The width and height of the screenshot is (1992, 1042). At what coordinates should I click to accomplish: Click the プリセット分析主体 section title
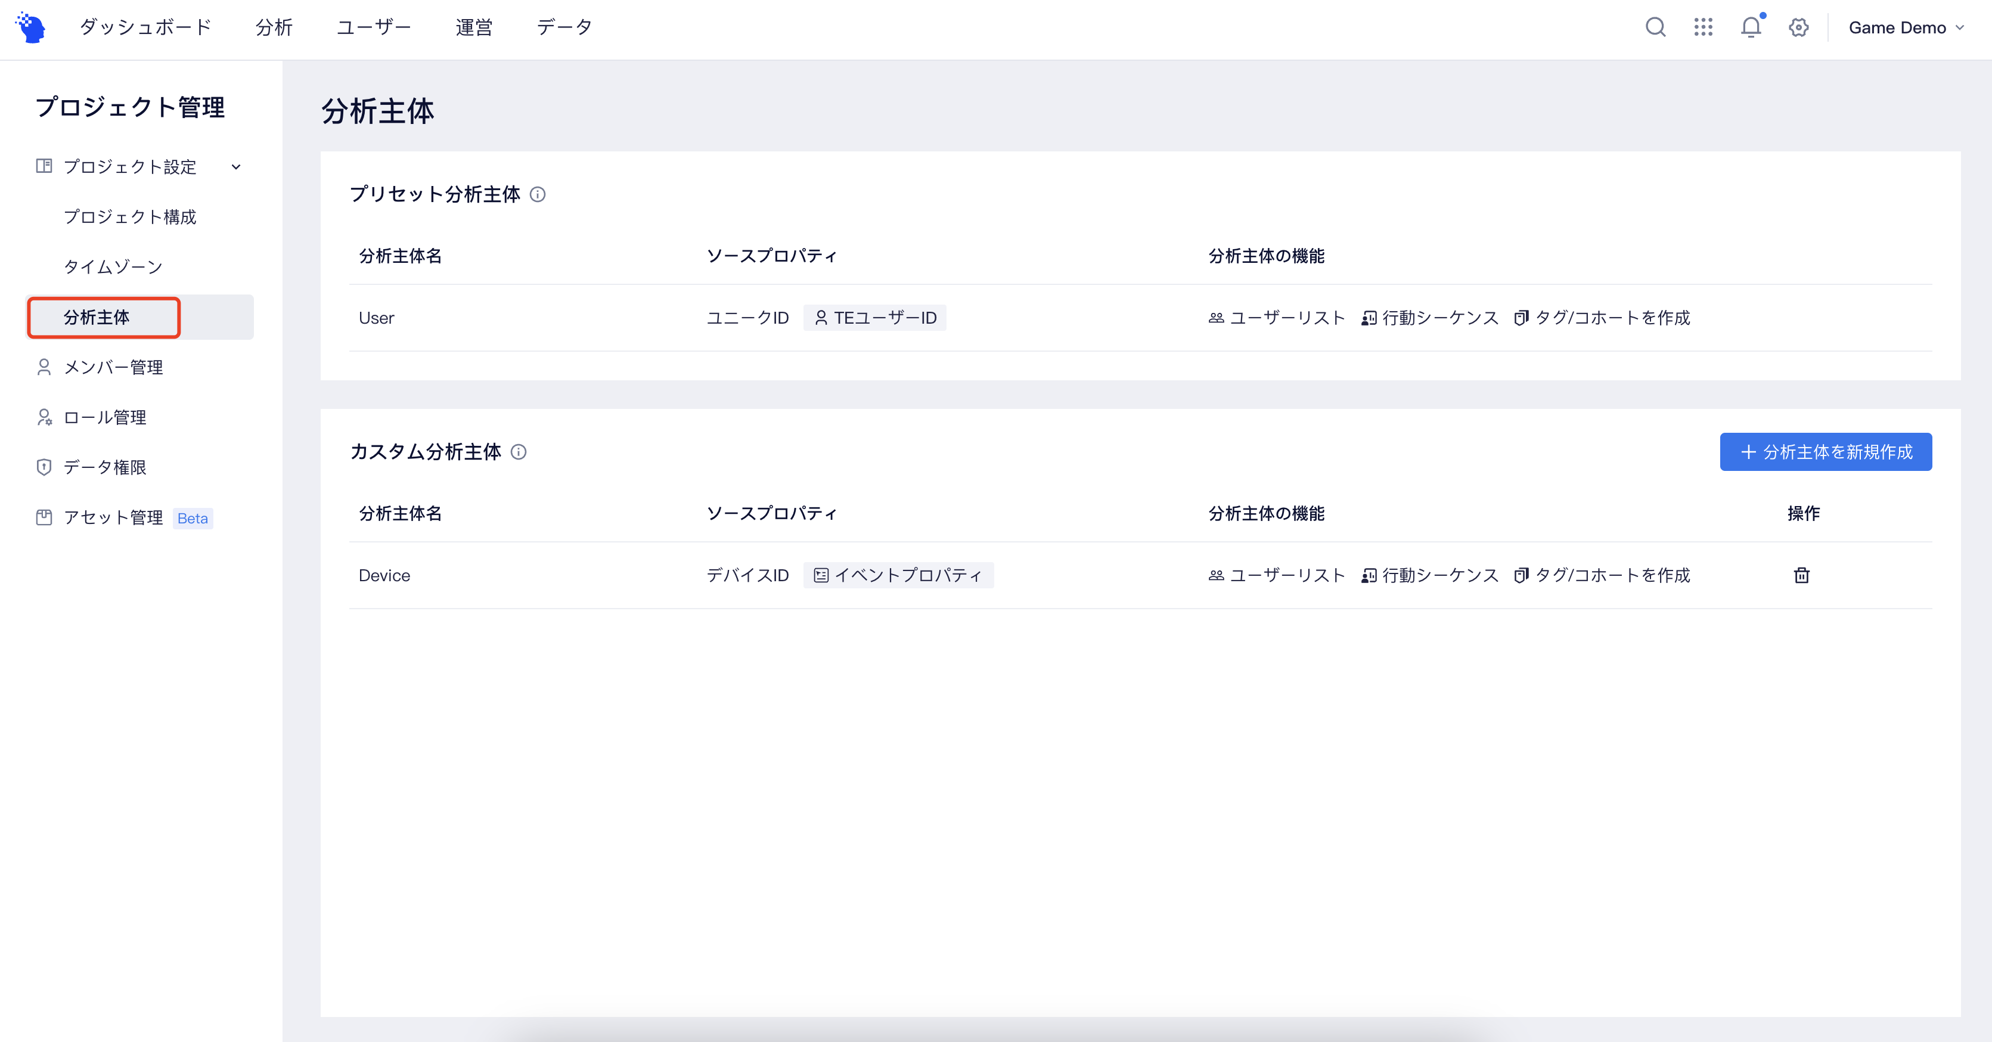tap(435, 194)
